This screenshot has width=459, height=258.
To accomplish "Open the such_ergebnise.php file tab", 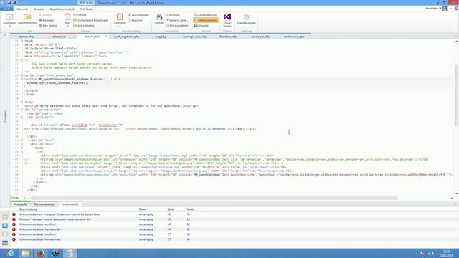I will pos(127,37).
